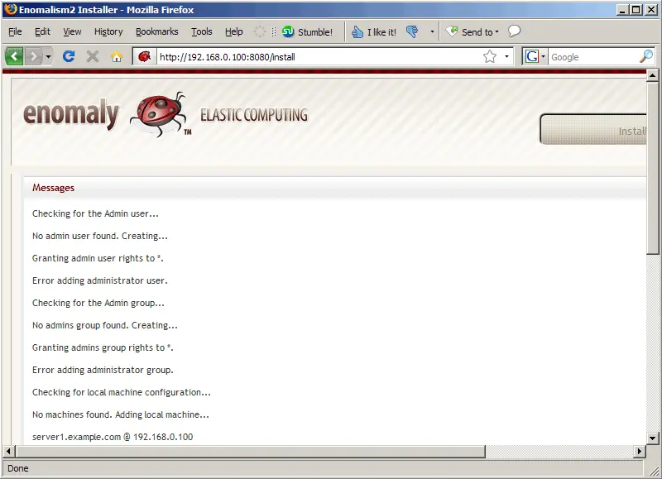Click "Granting admins group rights to *."
The height and width of the screenshot is (479, 662).
[x=103, y=347]
